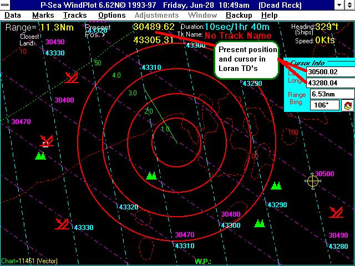Select the green mark above 43290 bottom right

[x=276, y=186]
